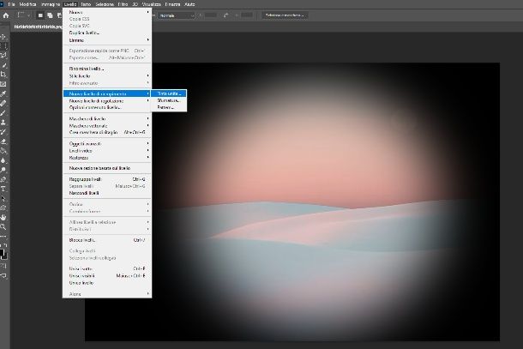Select the Frame tool
Screen dimensions: 523x349
pos(3,84)
